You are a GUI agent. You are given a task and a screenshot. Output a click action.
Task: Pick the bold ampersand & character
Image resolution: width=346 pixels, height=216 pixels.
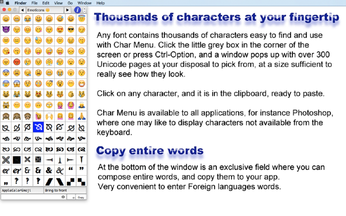(x=49, y=170)
